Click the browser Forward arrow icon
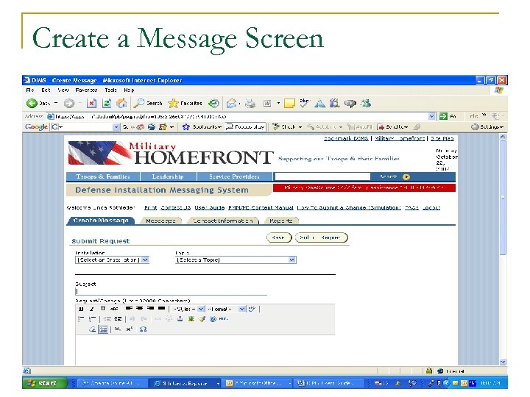Viewport: 530px width, 397px height. (x=69, y=104)
